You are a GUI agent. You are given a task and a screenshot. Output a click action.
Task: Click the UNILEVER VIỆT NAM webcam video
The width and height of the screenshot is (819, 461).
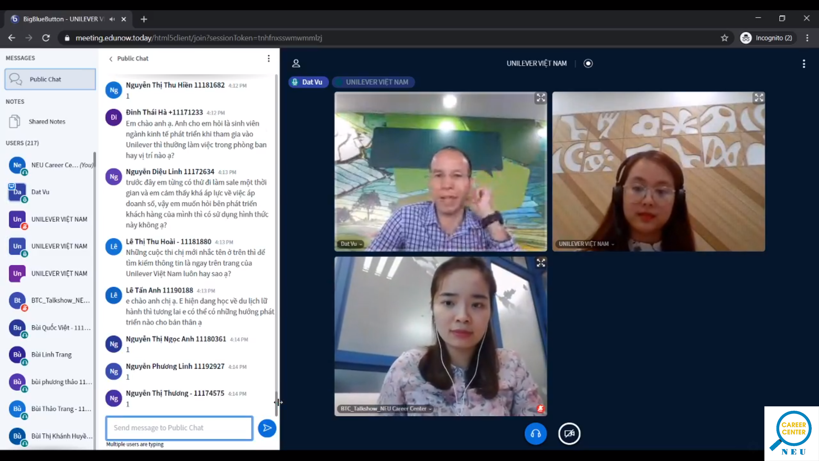659,172
